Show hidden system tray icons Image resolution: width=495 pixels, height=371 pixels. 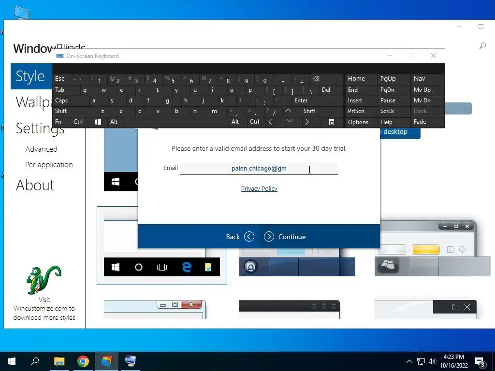click(409, 361)
